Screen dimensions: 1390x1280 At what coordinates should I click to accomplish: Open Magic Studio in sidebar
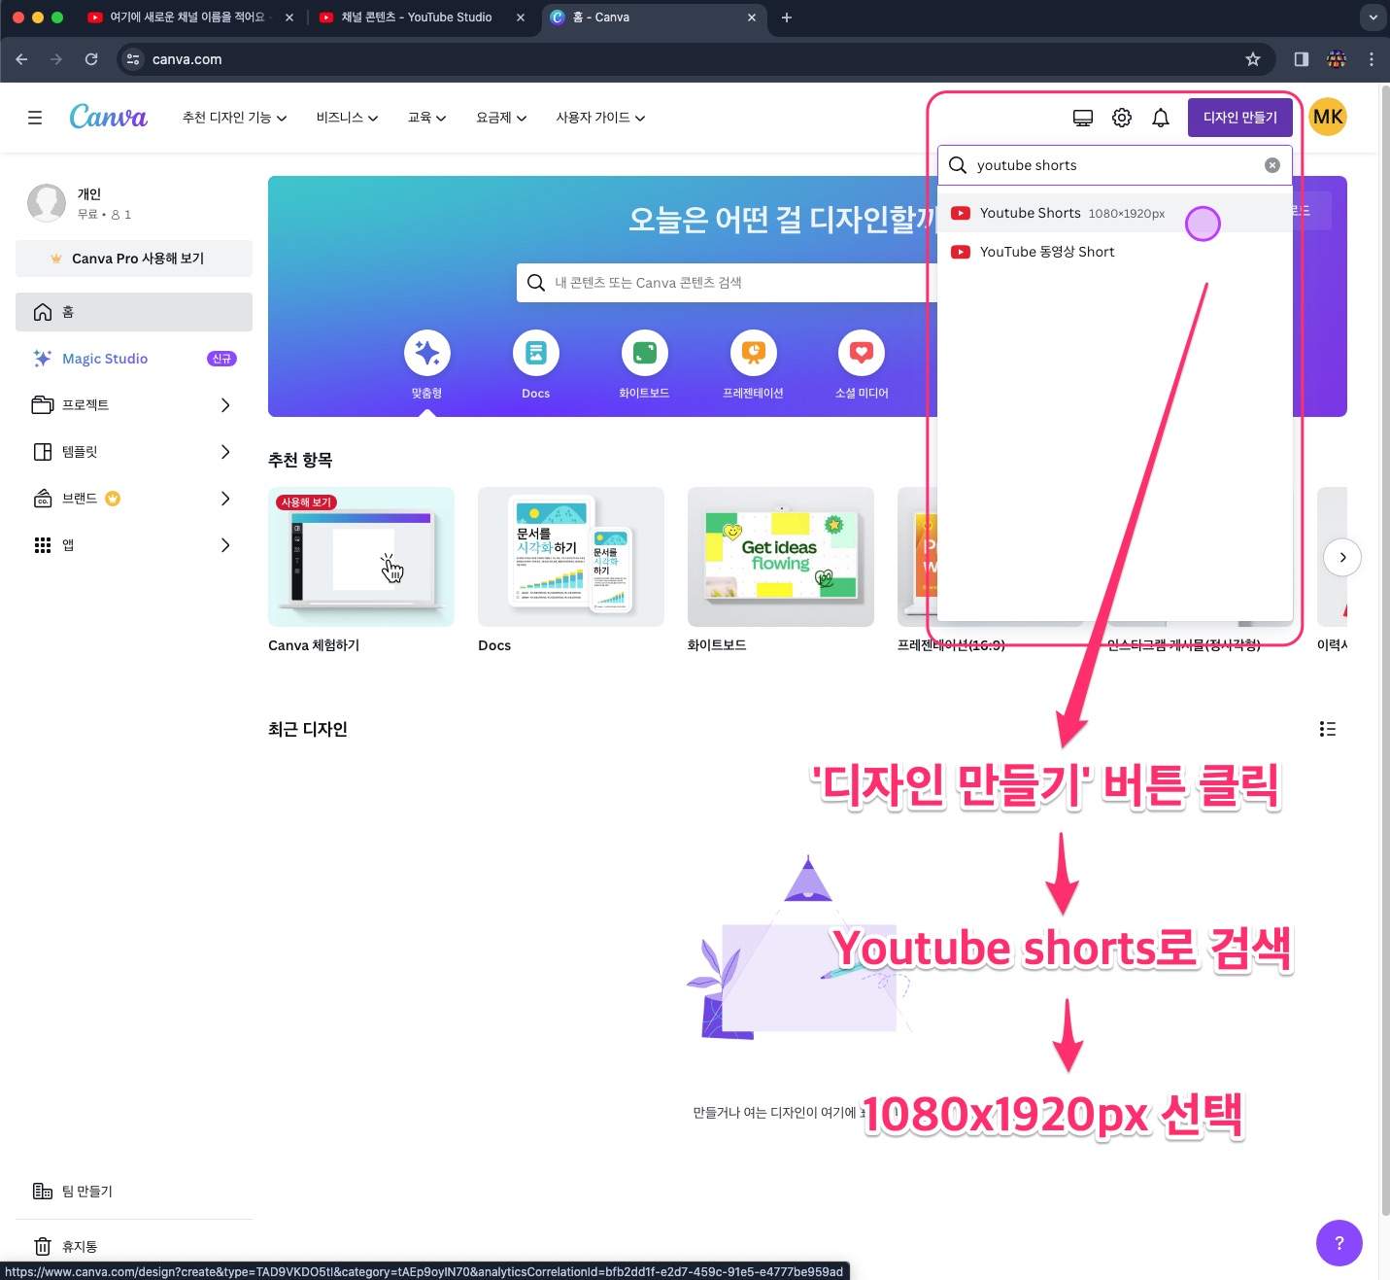[x=134, y=359]
